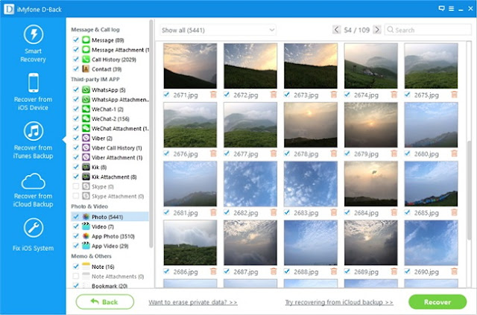Toggle the WeChat-2 (156) checkbox

pyautogui.click(x=76, y=118)
